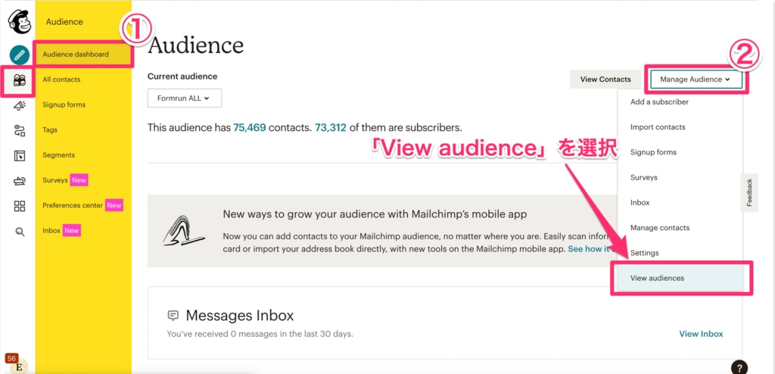Open the Automations journey icon
The height and width of the screenshot is (374, 775).
(x=19, y=131)
